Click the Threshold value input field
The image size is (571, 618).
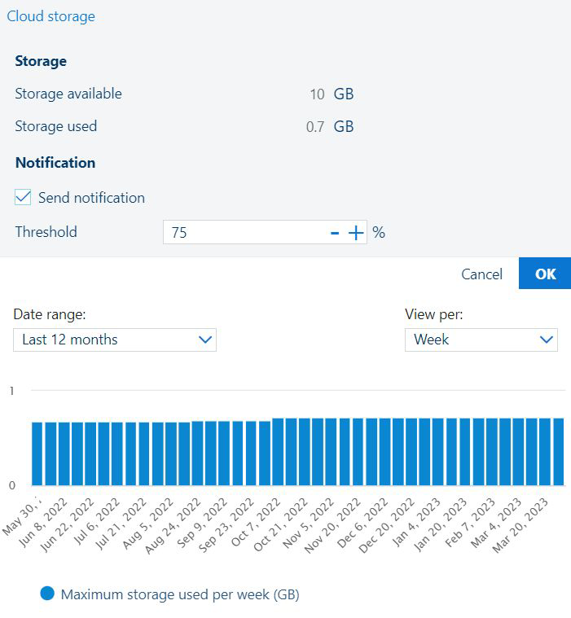[244, 233]
